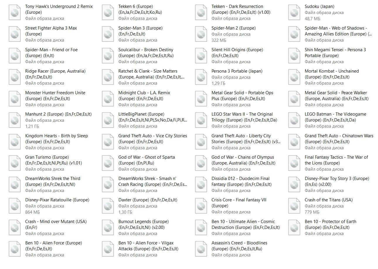Click file name 'Crash of the Titans (USA)'
The image size is (378, 269).
coord(329,200)
